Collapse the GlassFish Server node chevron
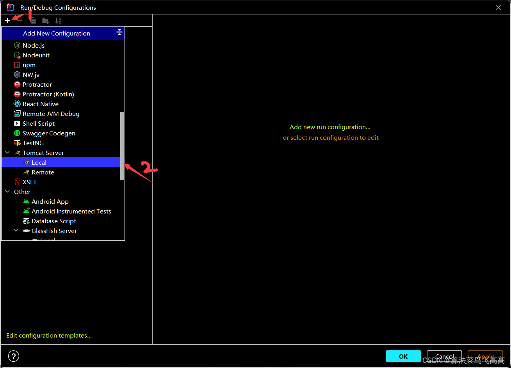The width and height of the screenshot is (511, 368). tap(16, 231)
